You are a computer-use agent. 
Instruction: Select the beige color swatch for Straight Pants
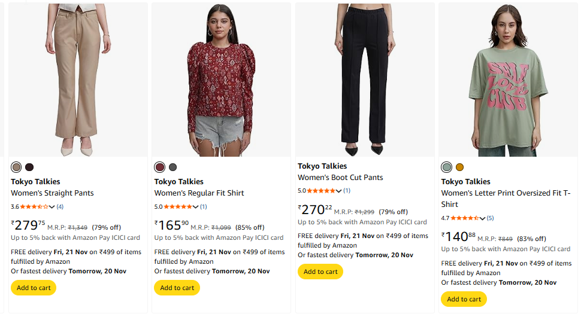pos(16,167)
